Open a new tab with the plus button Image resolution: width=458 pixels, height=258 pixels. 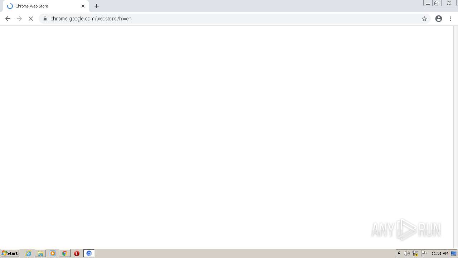click(x=97, y=6)
